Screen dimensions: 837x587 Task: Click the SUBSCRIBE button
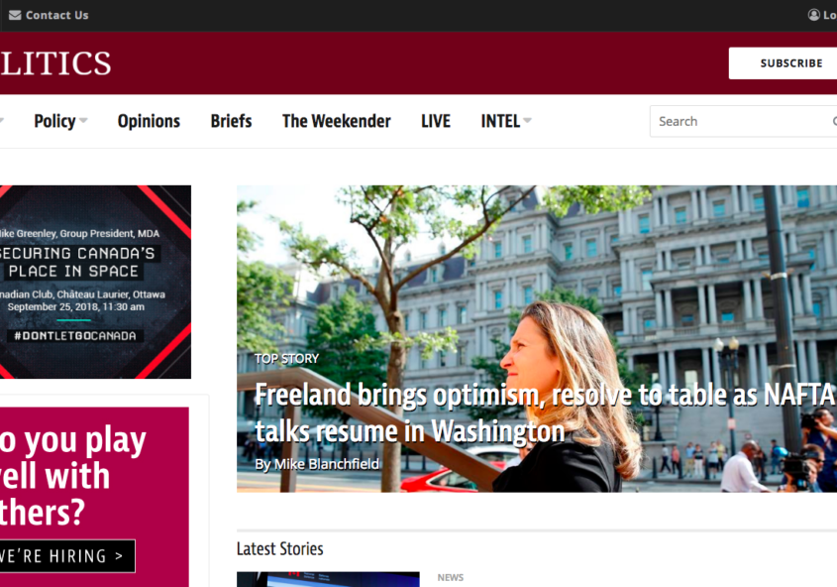[x=784, y=63]
